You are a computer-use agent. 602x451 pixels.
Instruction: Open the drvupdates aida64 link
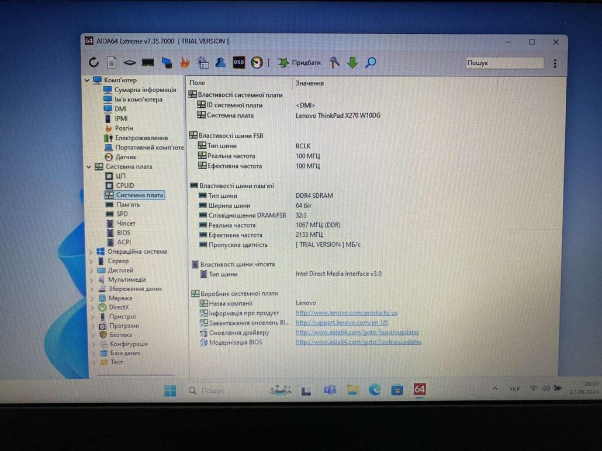[358, 332]
